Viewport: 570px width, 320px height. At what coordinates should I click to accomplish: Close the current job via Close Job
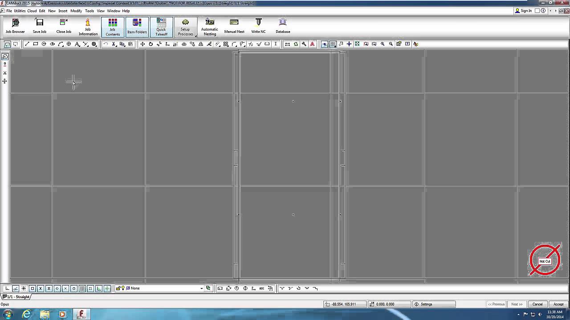64,27
